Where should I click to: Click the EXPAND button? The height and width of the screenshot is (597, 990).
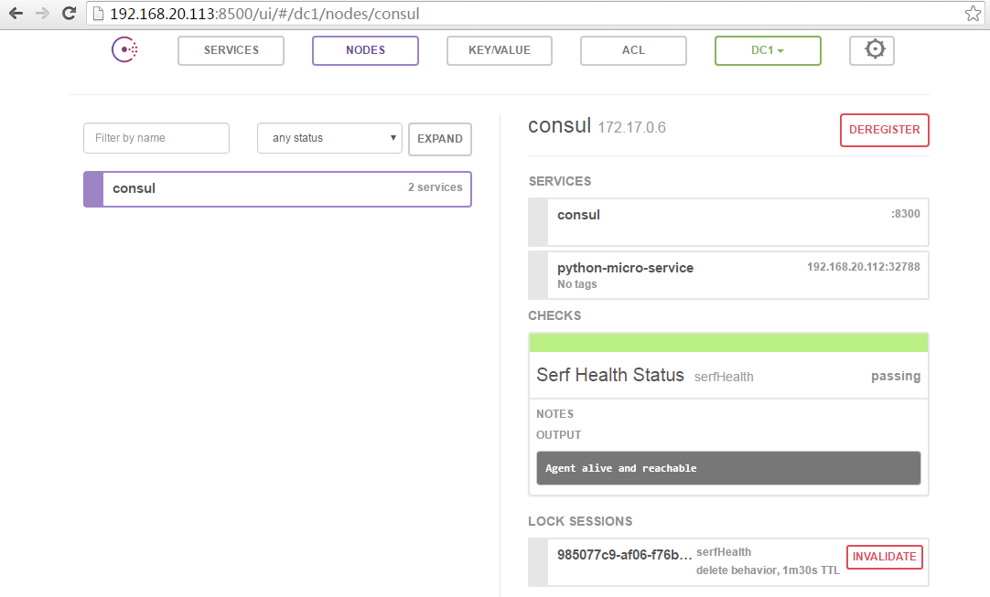[440, 139]
